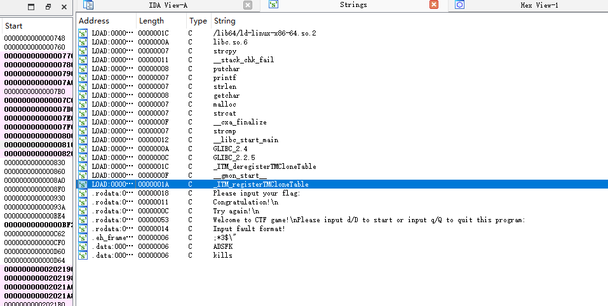
Task: Select the 'malloc' string text
Action: coord(224,105)
